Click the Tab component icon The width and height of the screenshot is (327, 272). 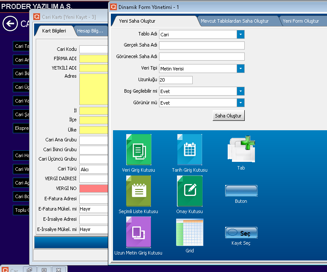[241, 149]
